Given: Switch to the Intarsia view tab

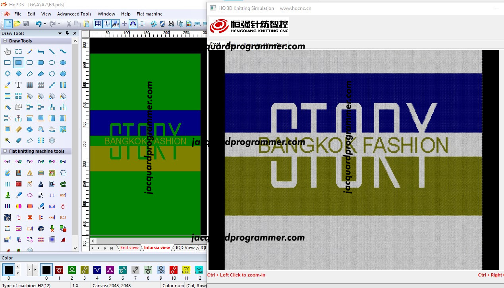Looking at the screenshot, I should point(157,248).
